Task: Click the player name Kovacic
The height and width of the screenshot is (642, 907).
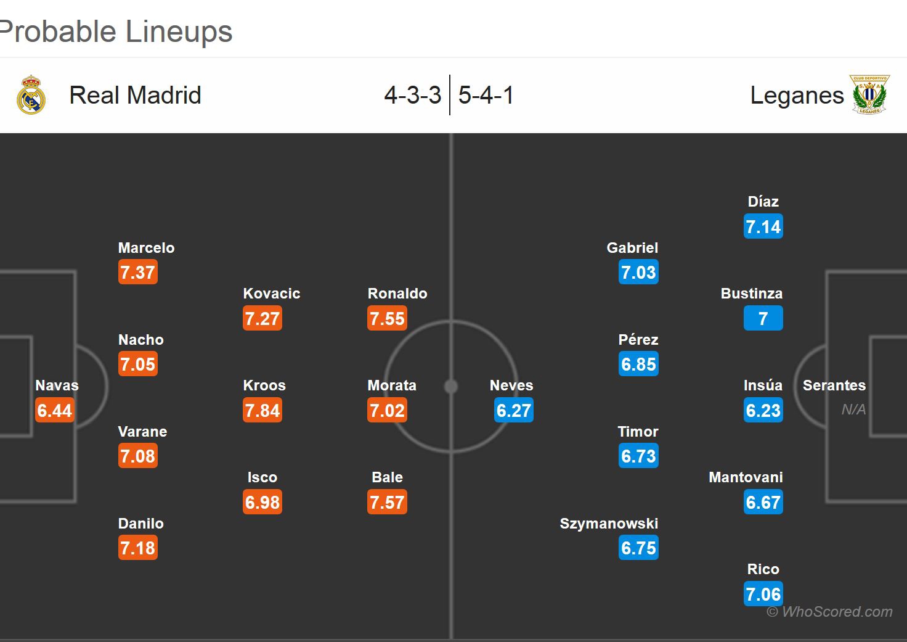Action: (x=271, y=294)
